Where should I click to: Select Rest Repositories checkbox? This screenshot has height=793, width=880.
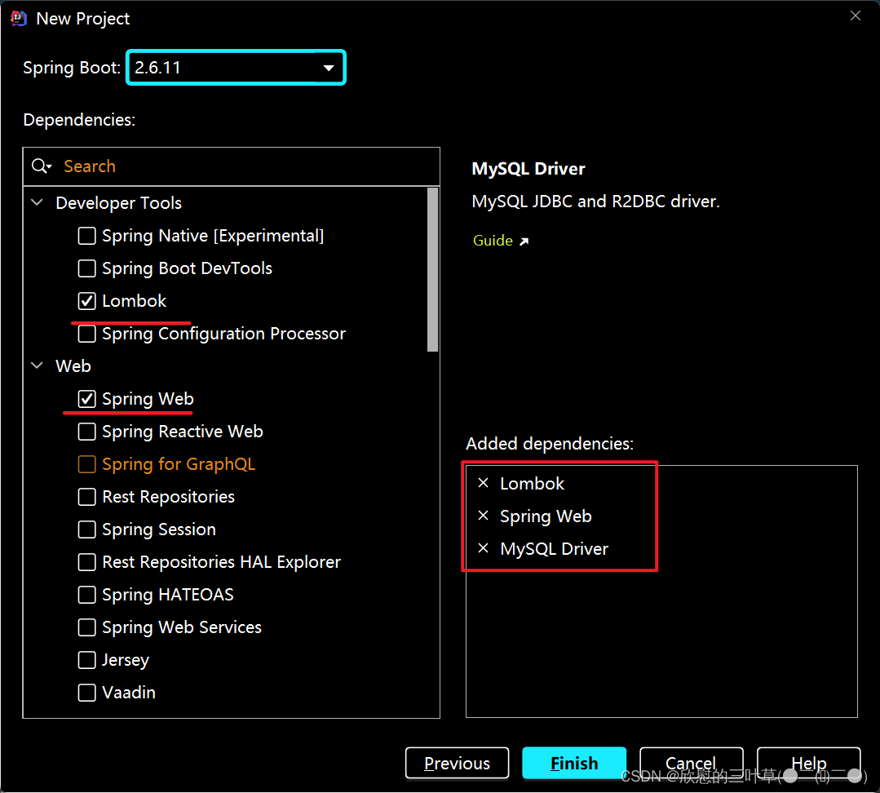click(87, 497)
